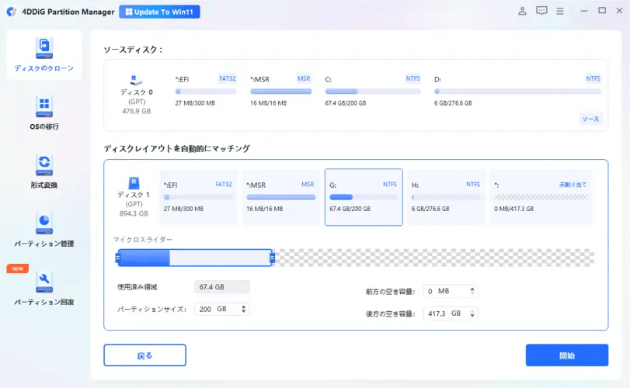Open the パーティション管理 sidebar icon
The height and width of the screenshot is (388, 630).
[x=44, y=224]
